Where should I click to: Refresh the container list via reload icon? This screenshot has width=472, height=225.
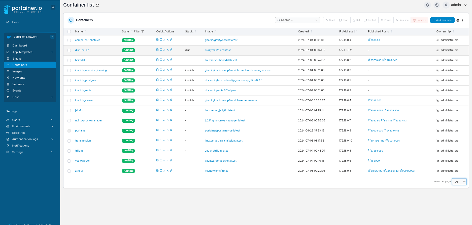tap(97, 5)
